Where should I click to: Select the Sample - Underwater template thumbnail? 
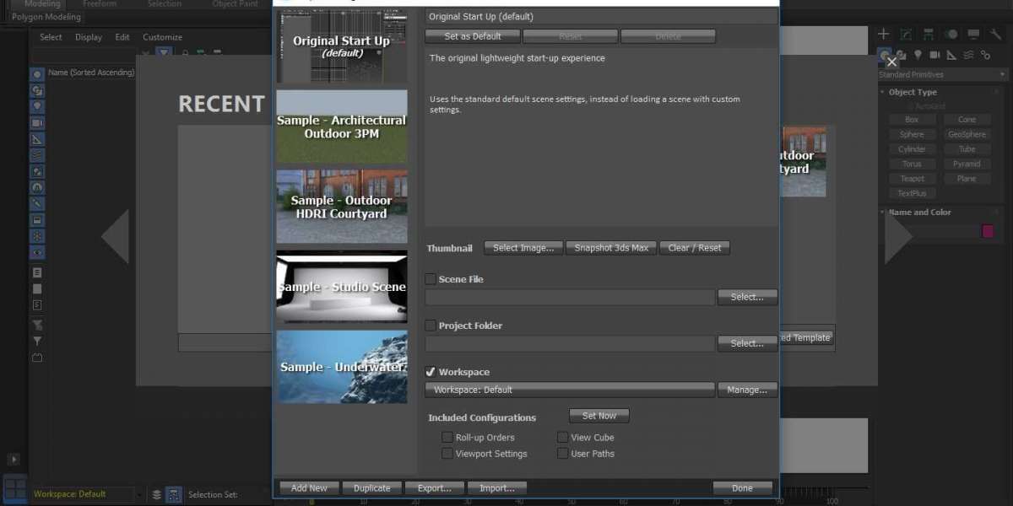pyautogui.click(x=342, y=367)
